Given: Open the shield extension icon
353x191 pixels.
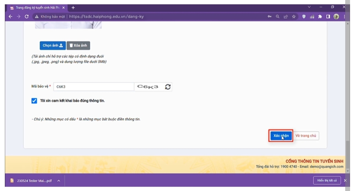Looking at the screenshot, I should coord(304,16).
